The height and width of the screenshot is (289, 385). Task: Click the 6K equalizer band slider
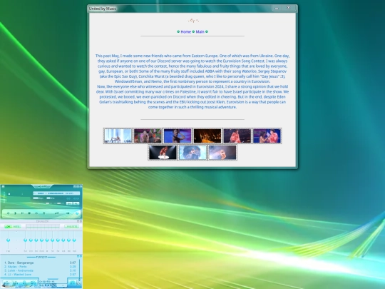[x=58, y=240]
